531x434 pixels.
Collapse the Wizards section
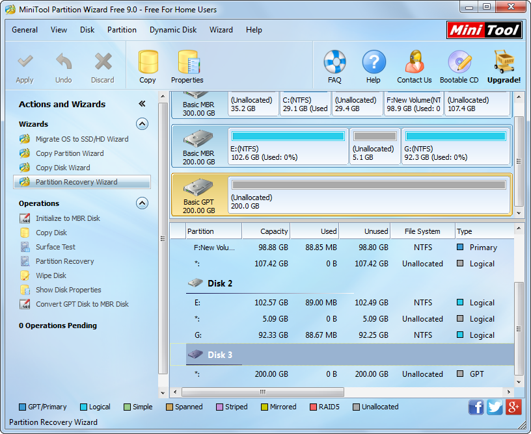(x=142, y=124)
